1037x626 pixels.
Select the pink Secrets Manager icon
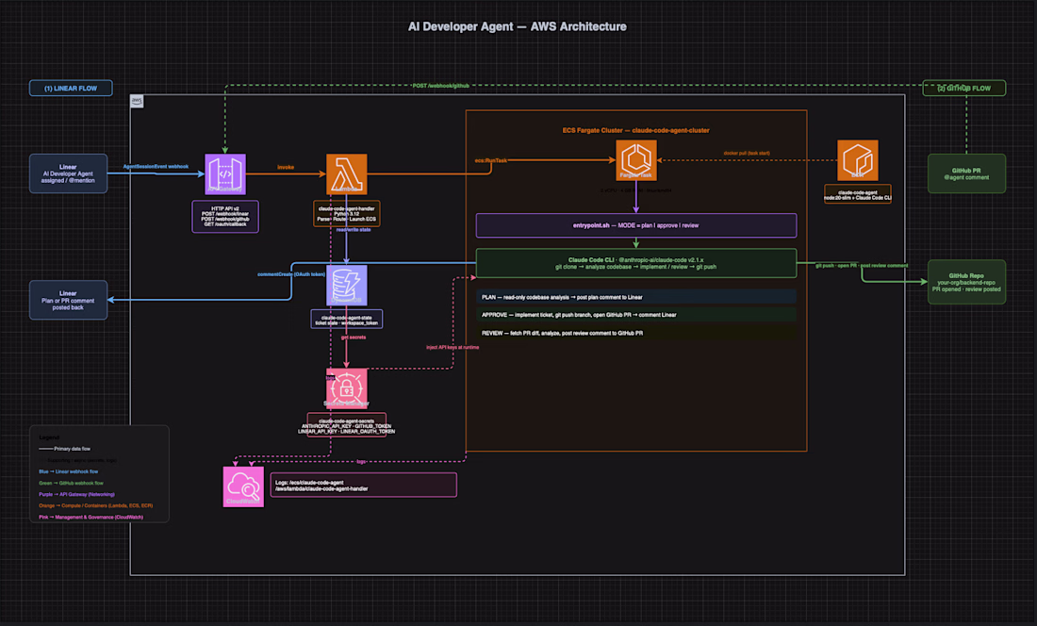[347, 388]
